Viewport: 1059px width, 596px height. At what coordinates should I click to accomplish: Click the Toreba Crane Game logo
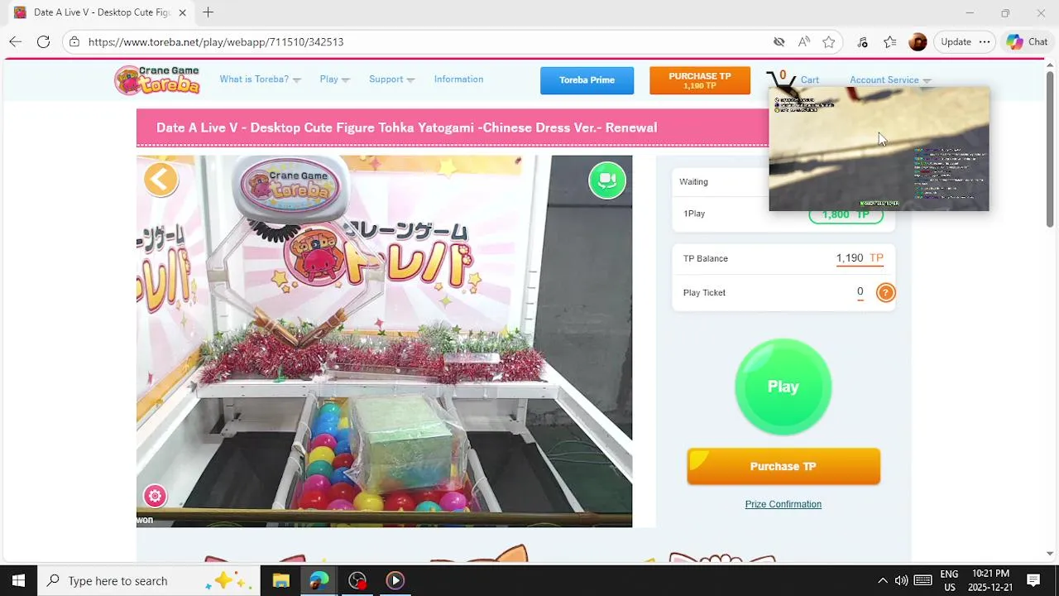[157, 79]
